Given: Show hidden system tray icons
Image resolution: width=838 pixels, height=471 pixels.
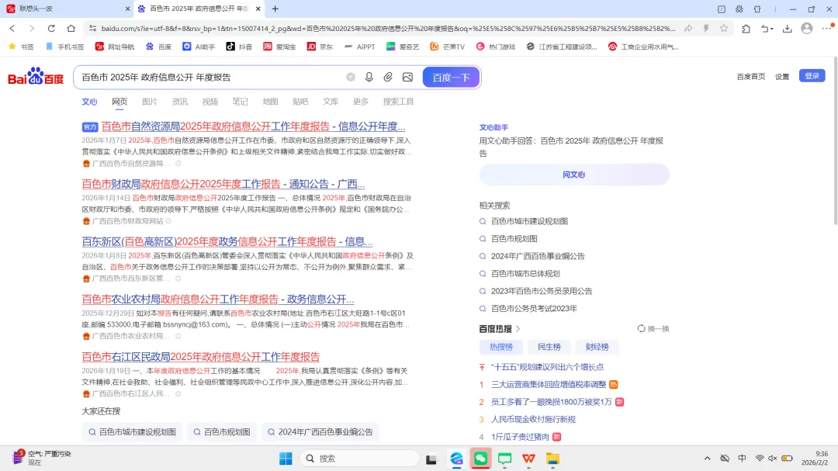Looking at the screenshot, I should 707,458.
